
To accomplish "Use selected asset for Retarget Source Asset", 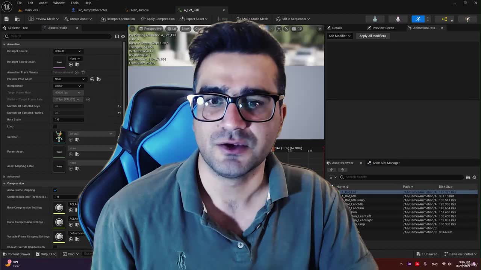I will click(71, 64).
